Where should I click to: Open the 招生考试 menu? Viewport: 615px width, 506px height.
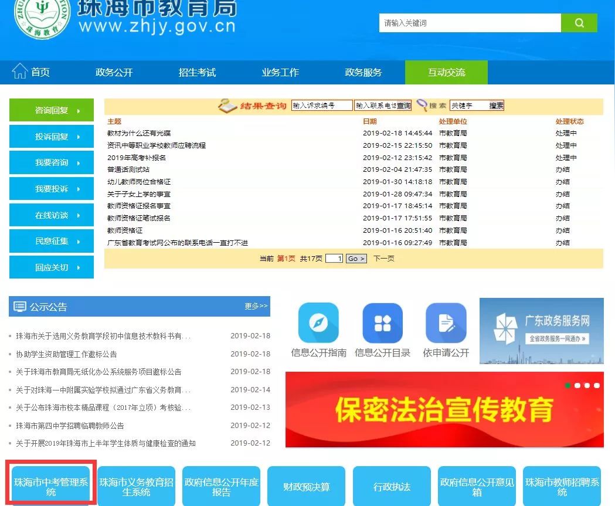197,72
